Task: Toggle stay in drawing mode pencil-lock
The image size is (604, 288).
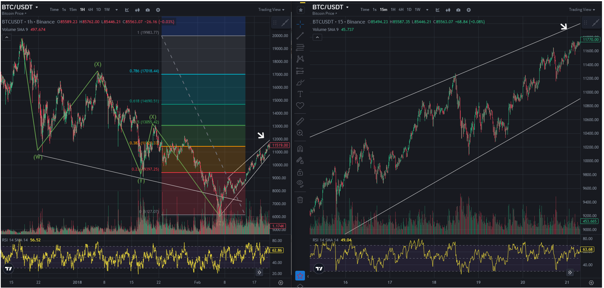Action: (x=300, y=160)
